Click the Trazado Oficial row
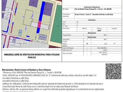This screenshot has width=123, height=92. tap(92, 35)
